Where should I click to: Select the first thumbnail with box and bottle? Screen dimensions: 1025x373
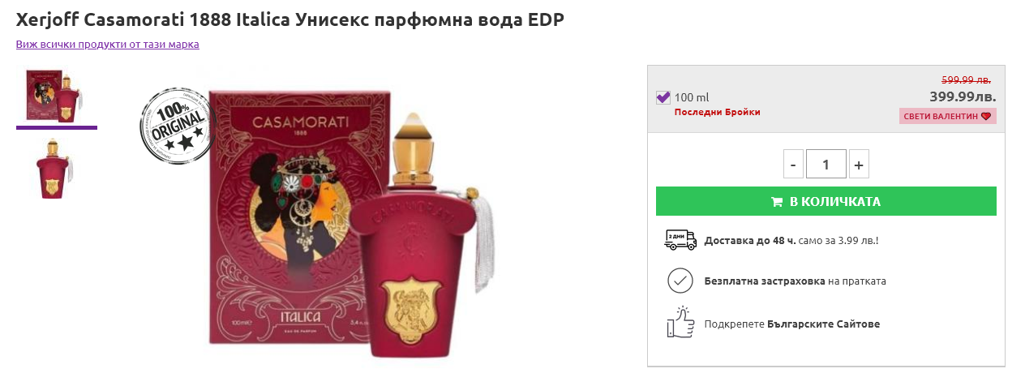click(57, 96)
